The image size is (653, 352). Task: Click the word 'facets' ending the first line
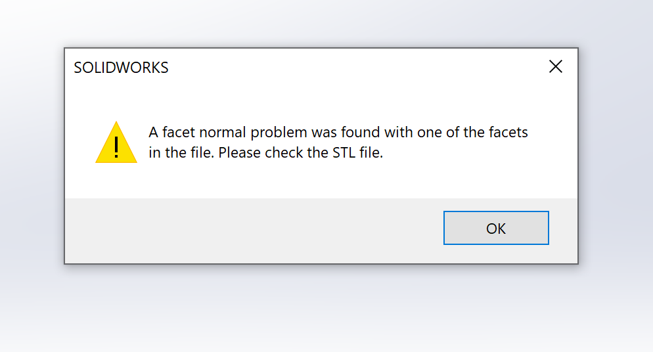[x=508, y=132]
